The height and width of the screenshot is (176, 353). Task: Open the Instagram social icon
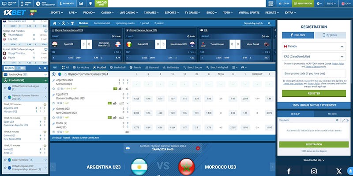pyautogui.click(x=314, y=171)
